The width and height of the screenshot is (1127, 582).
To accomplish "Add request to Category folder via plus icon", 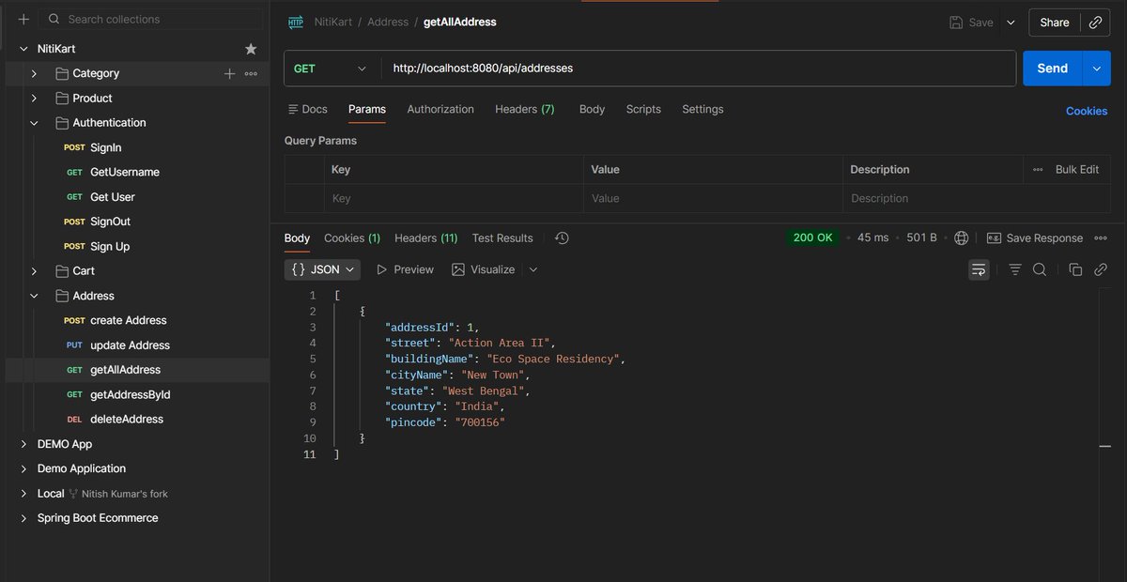I will click(229, 73).
